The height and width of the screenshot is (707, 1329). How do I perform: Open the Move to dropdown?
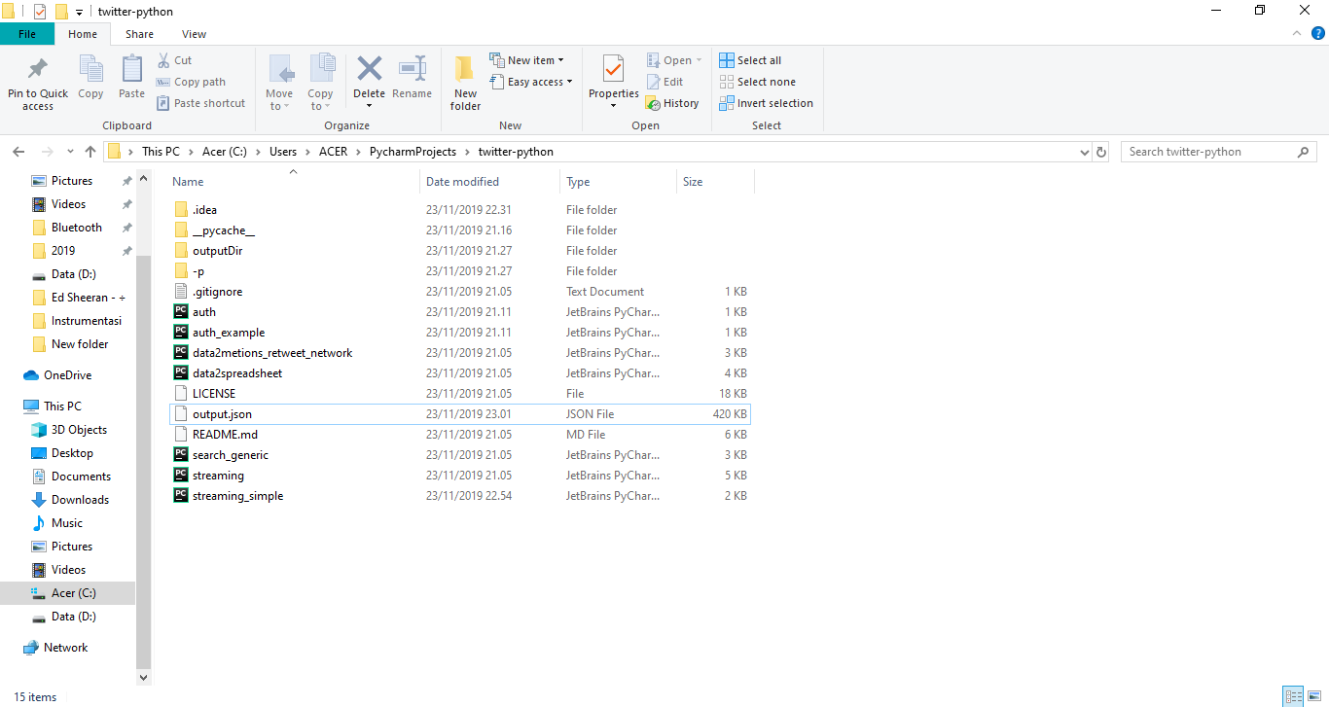[x=279, y=83]
